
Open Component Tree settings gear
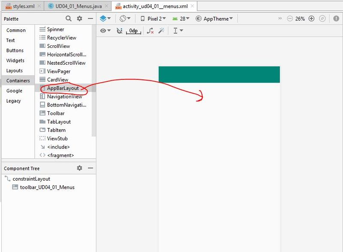[x=79, y=168]
